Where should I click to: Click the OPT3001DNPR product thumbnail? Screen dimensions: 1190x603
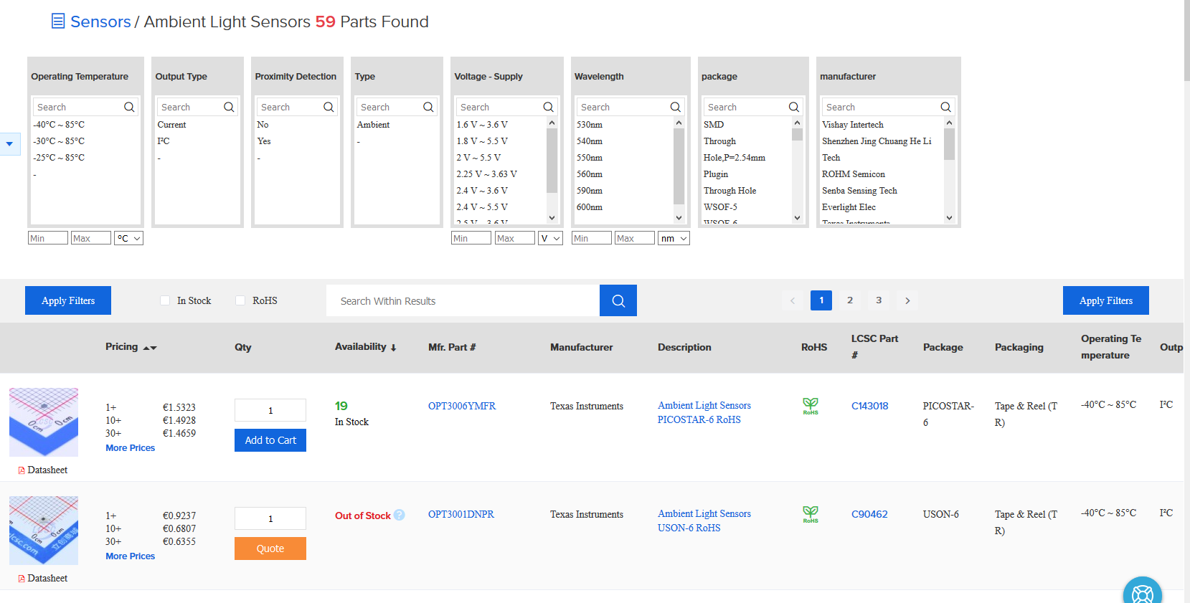[44, 531]
